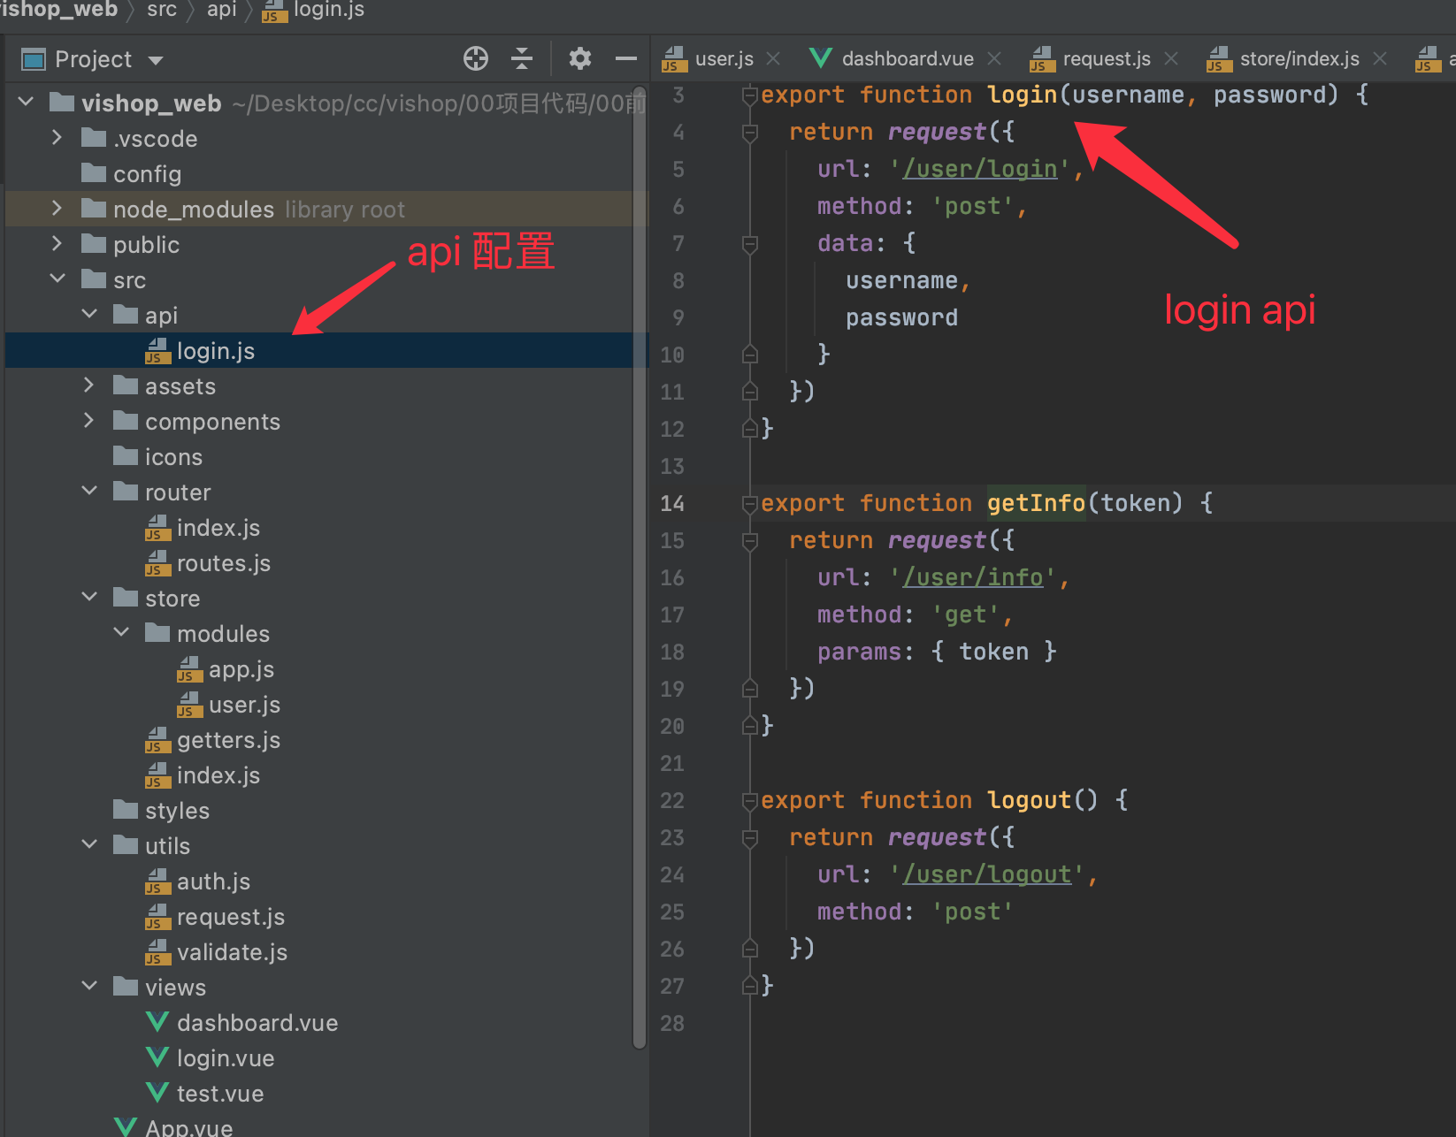
Task: Fold the getInfo function at line 14
Action: 750,503
